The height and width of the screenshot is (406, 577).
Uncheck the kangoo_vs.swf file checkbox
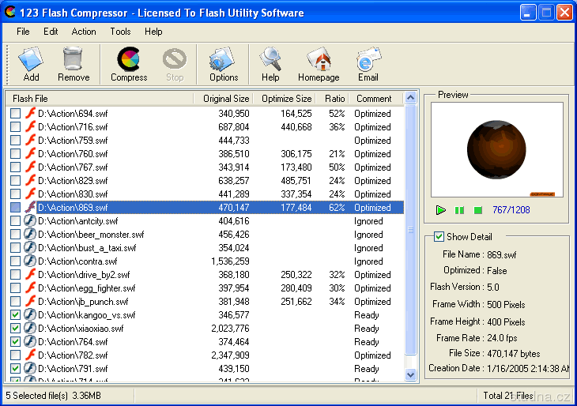click(16, 315)
